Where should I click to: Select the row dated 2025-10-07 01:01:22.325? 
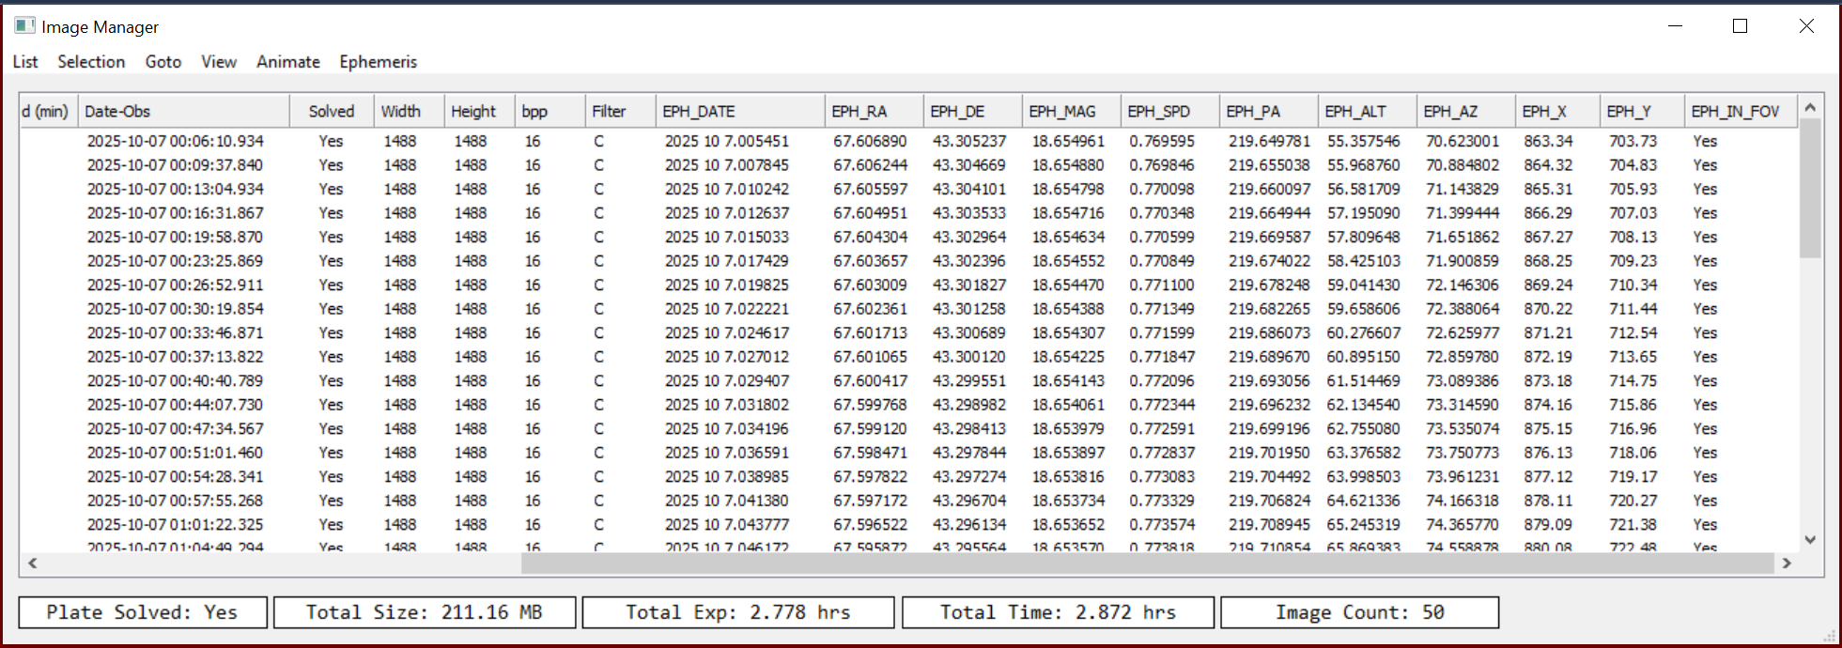tap(176, 525)
